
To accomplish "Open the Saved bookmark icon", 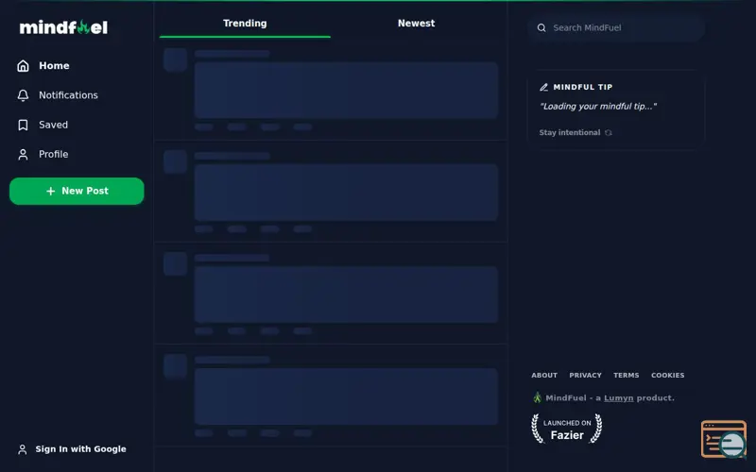I will pyautogui.click(x=23, y=126).
